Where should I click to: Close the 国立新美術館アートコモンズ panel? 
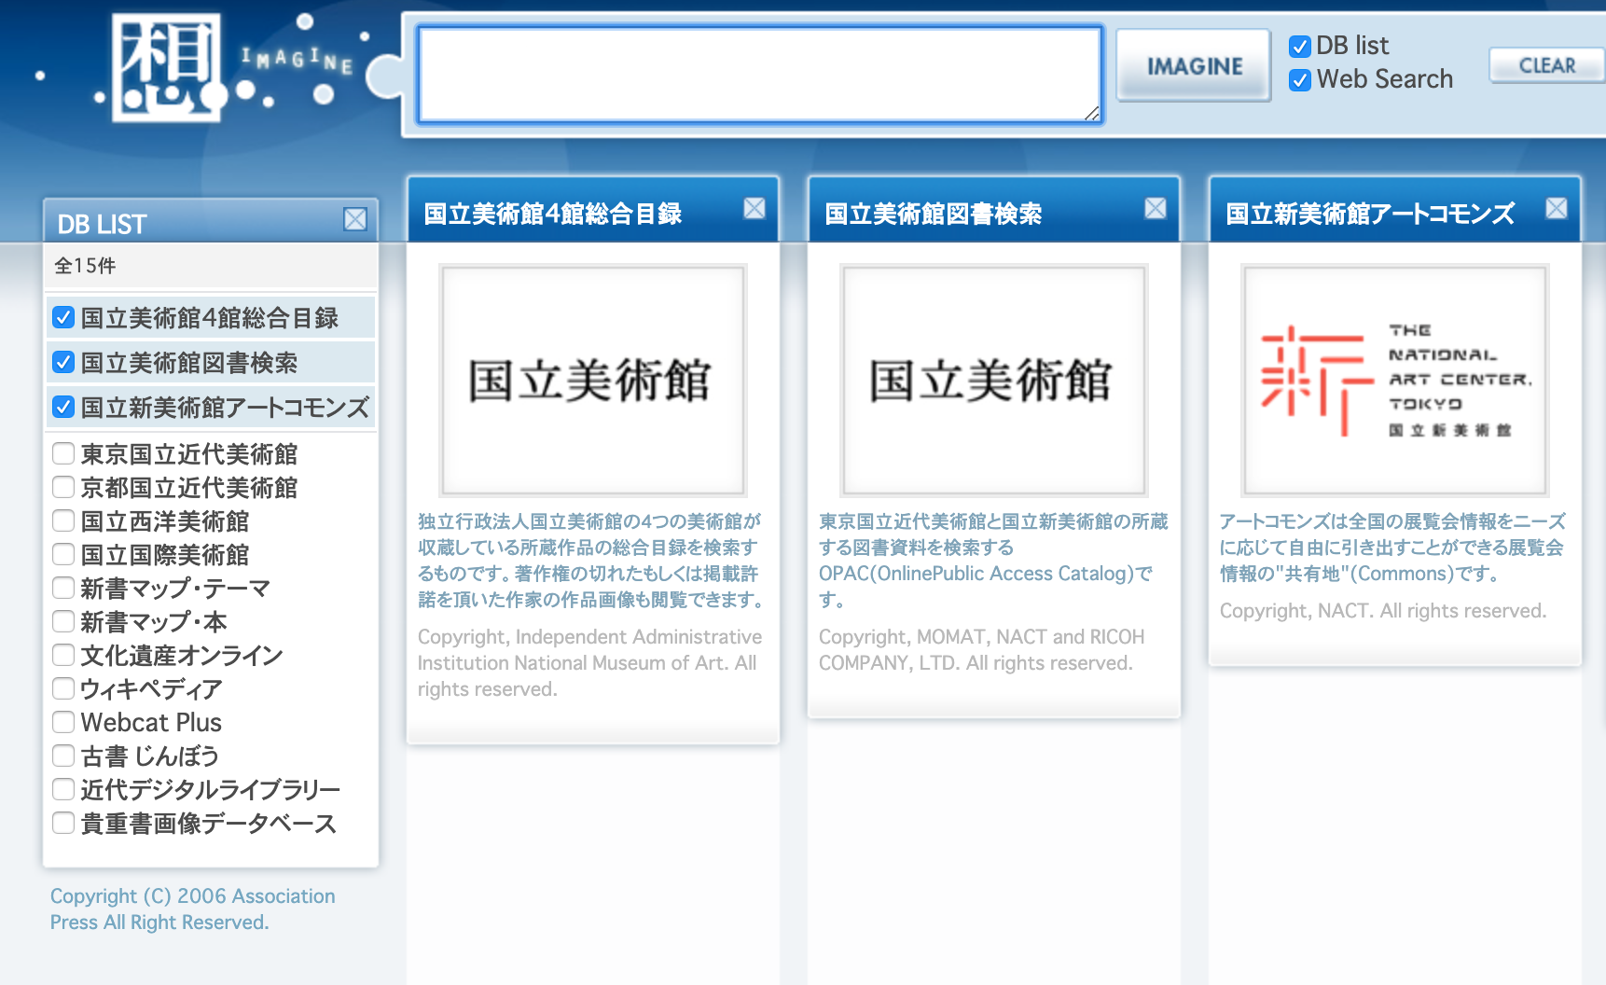point(1557,208)
